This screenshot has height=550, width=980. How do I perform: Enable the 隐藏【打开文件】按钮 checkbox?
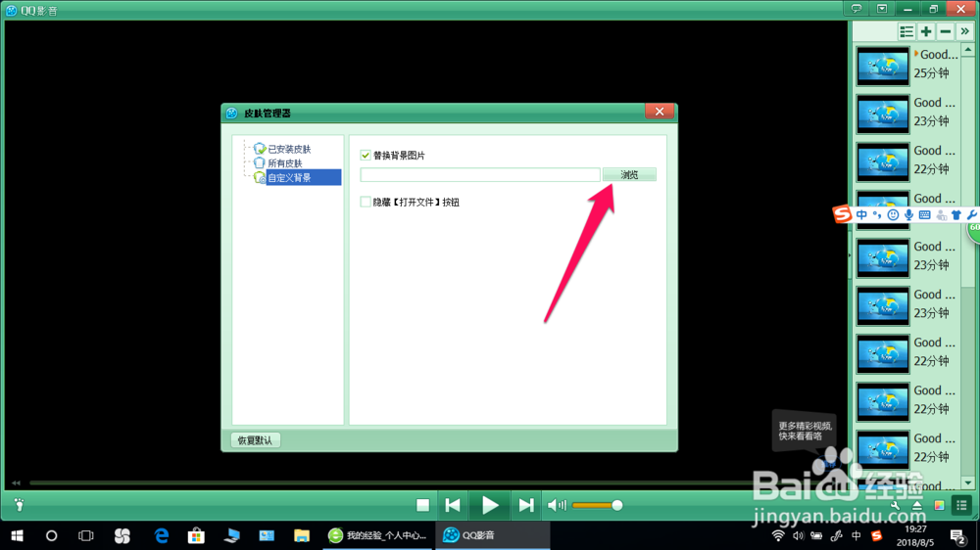click(x=366, y=202)
